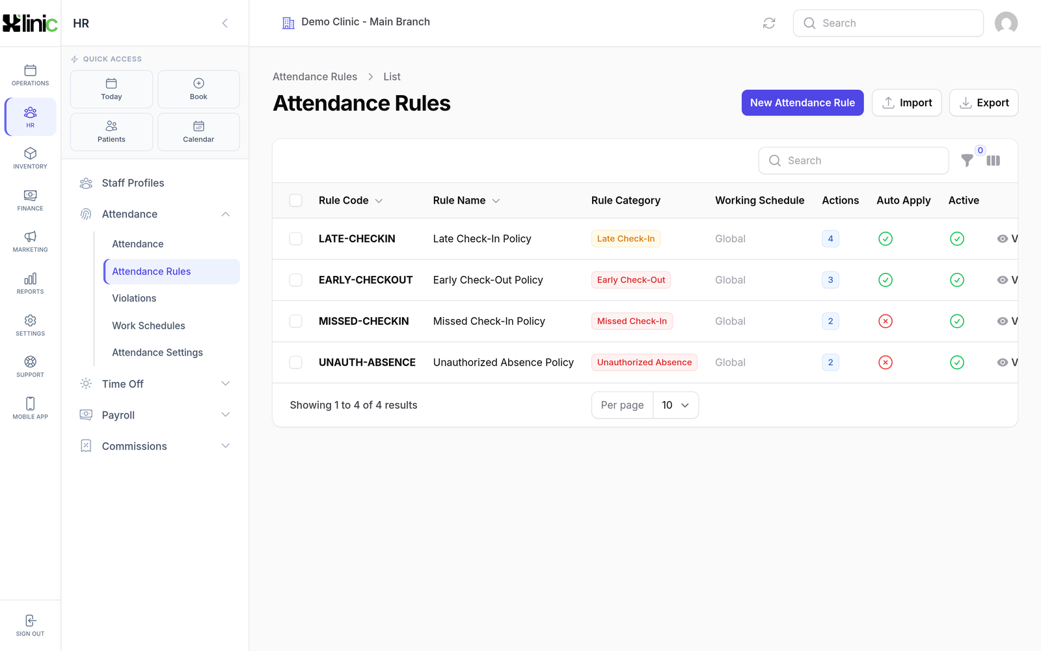Click the global Search field in header
Screen dimensions: 1041x651
pyautogui.click(x=888, y=23)
